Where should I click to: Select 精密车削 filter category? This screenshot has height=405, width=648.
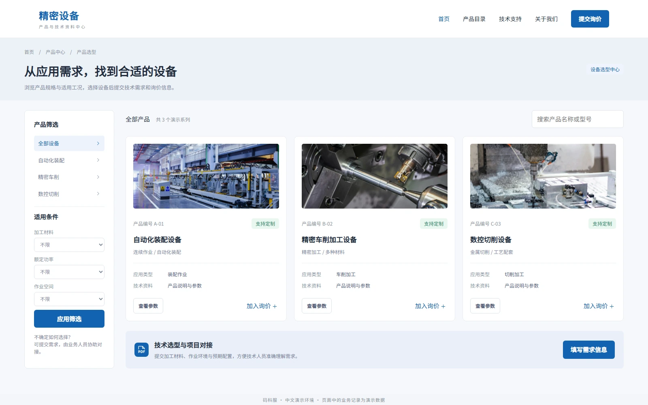click(69, 177)
